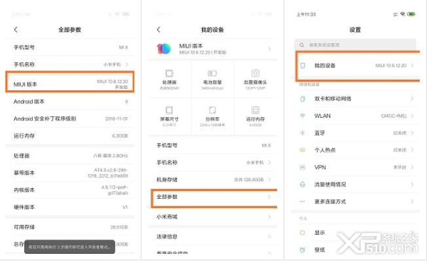The width and height of the screenshot is (427, 263).
Task: Open the 全部参数 entry in 我的设备
Action: 213,198
